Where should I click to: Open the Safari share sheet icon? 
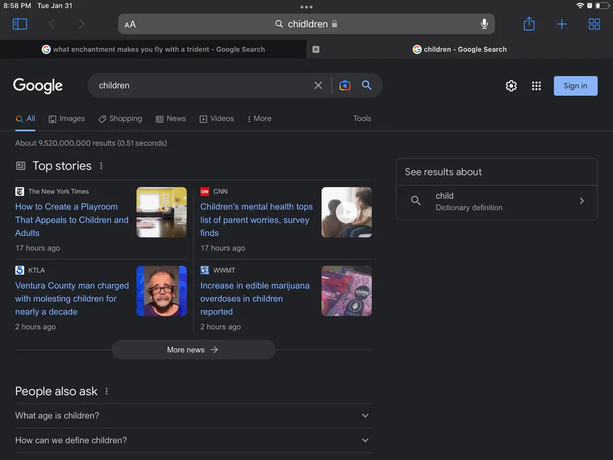click(x=529, y=23)
